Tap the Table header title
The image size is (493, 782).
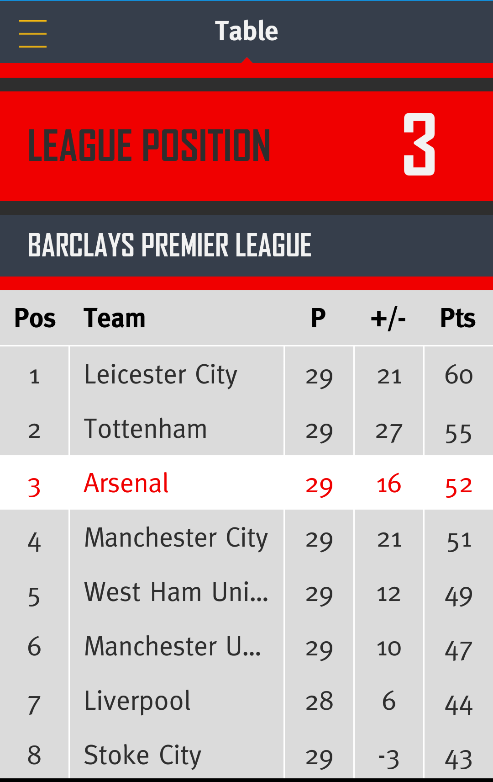click(246, 31)
